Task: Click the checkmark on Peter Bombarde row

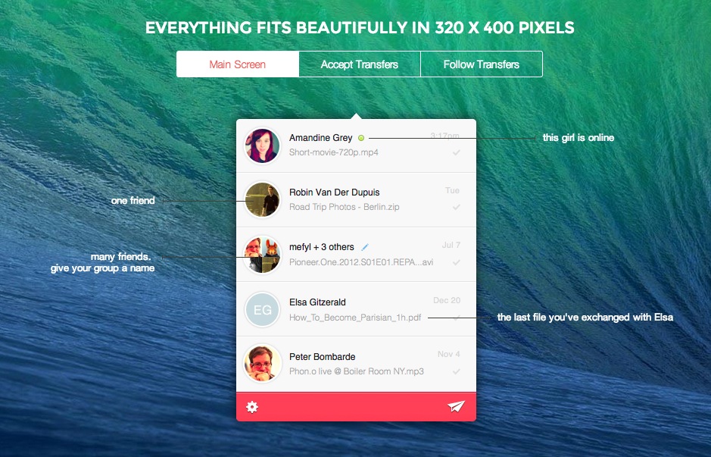Action: click(456, 371)
